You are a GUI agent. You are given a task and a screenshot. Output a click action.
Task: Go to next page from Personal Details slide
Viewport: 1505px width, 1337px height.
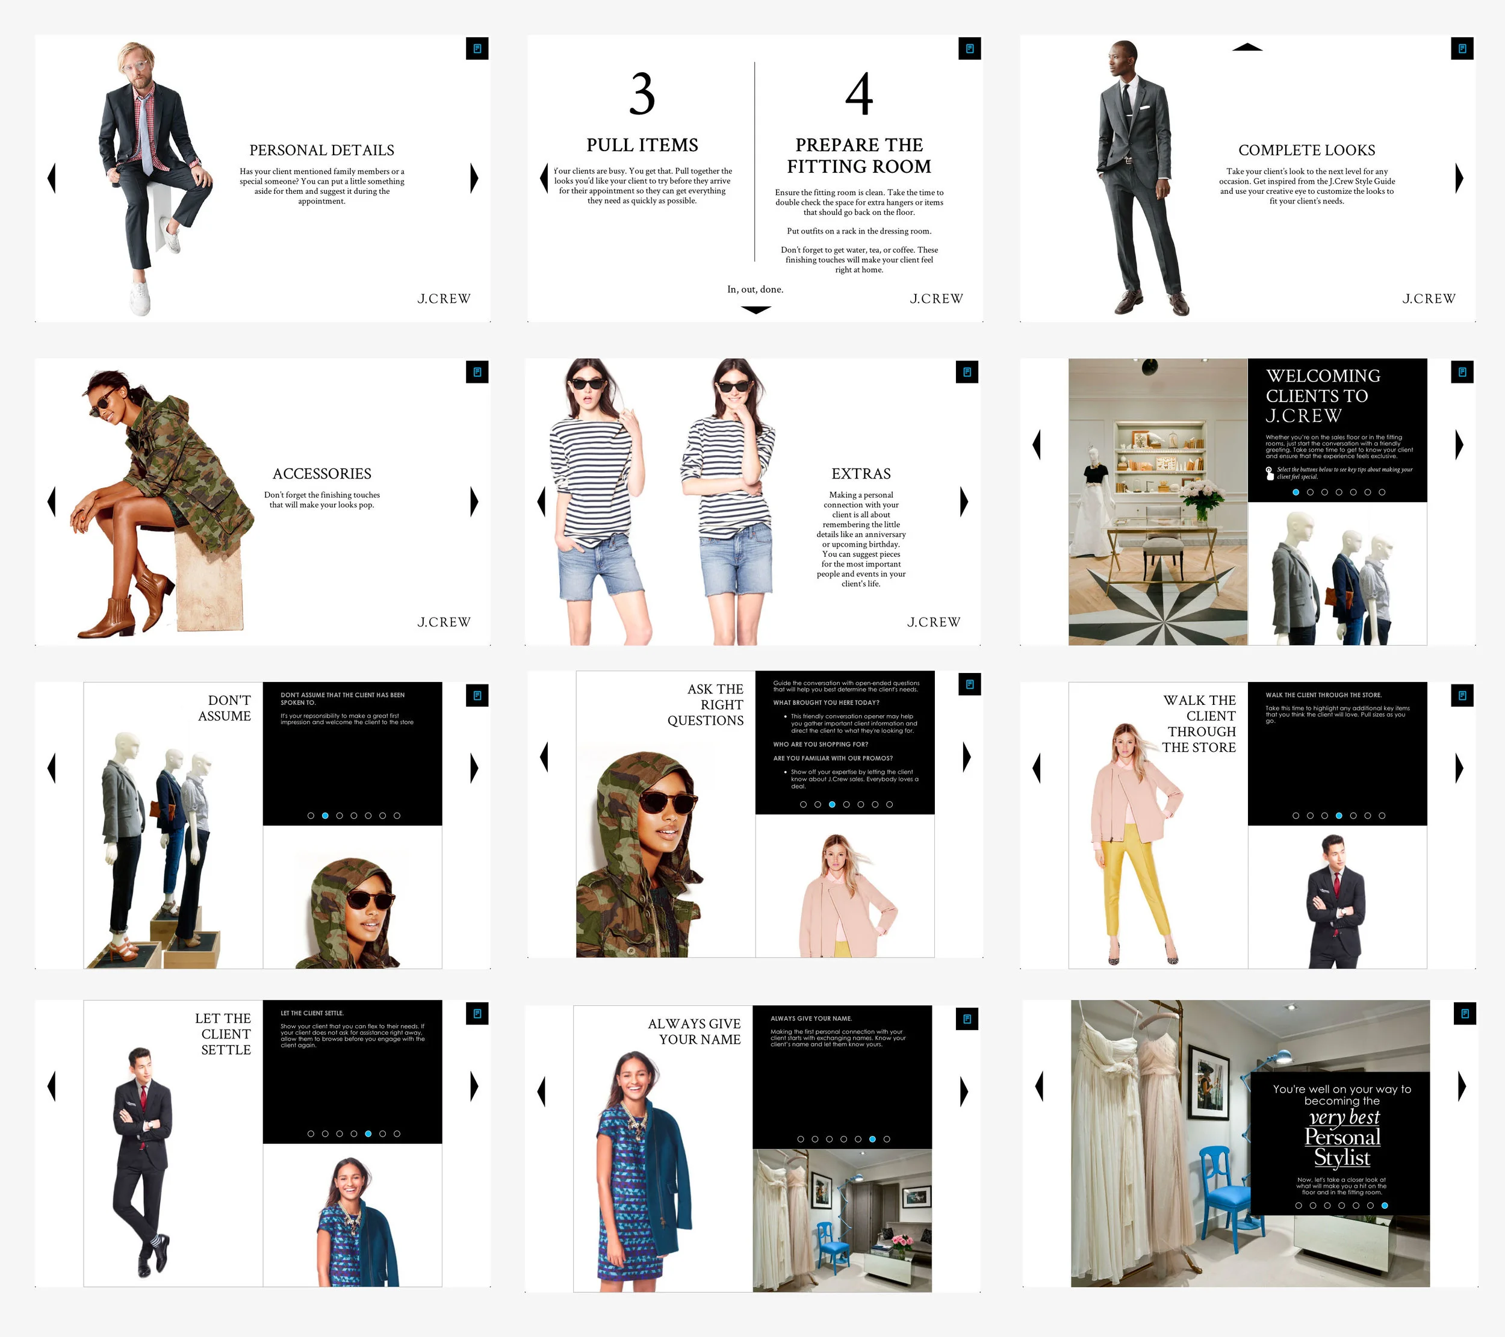click(x=474, y=178)
